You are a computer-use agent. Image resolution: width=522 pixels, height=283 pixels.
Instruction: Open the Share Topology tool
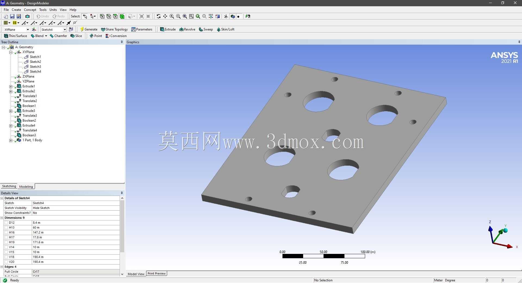tap(114, 29)
